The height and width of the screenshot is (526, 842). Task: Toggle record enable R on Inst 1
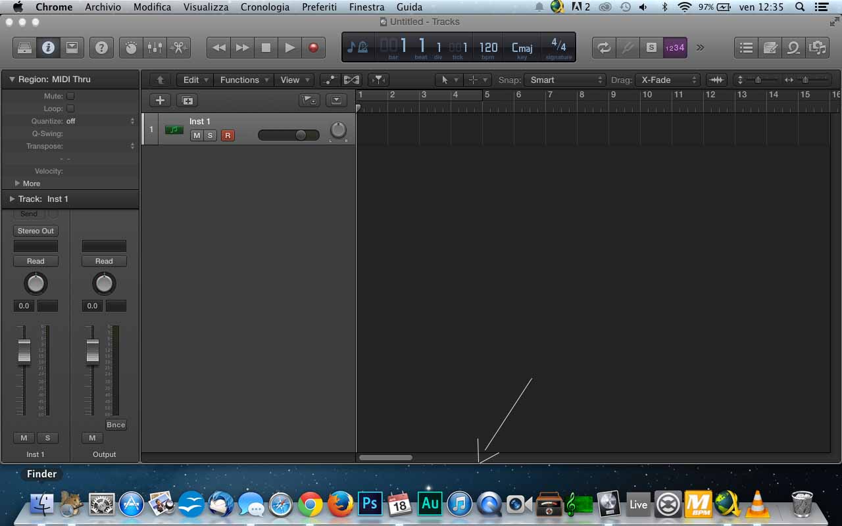(228, 135)
